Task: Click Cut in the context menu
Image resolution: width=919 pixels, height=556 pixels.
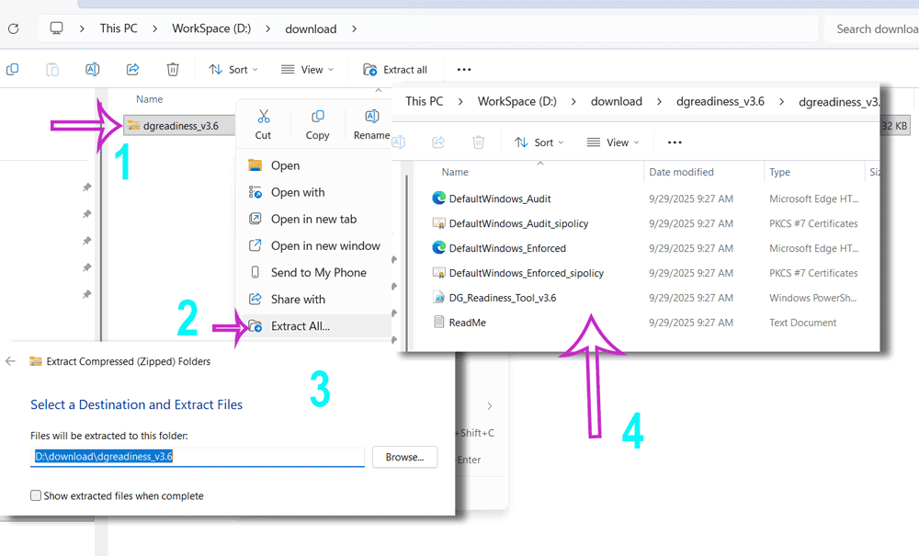Action: point(263,125)
